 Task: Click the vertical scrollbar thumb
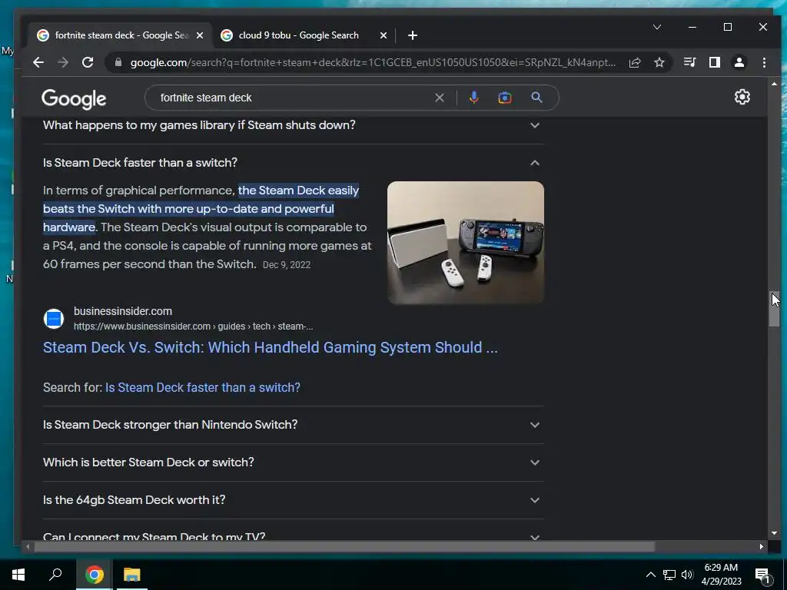tap(774, 308)
